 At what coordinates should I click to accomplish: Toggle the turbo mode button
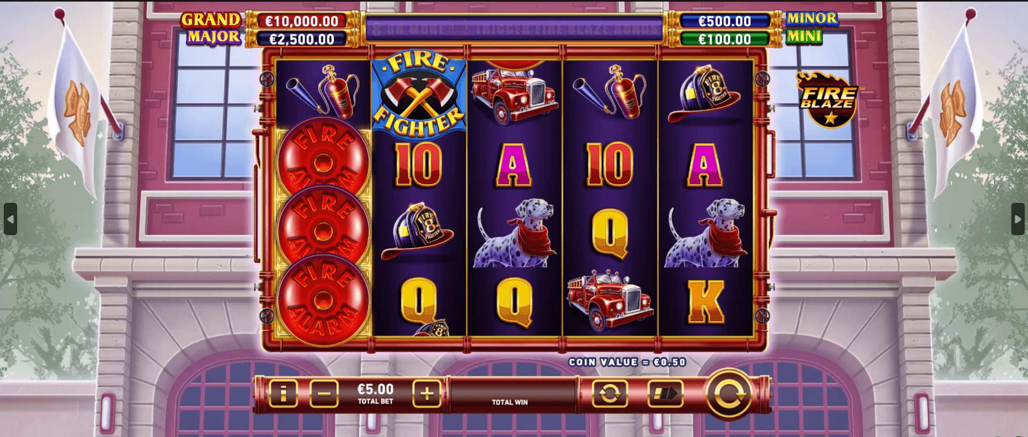[665, 394]
